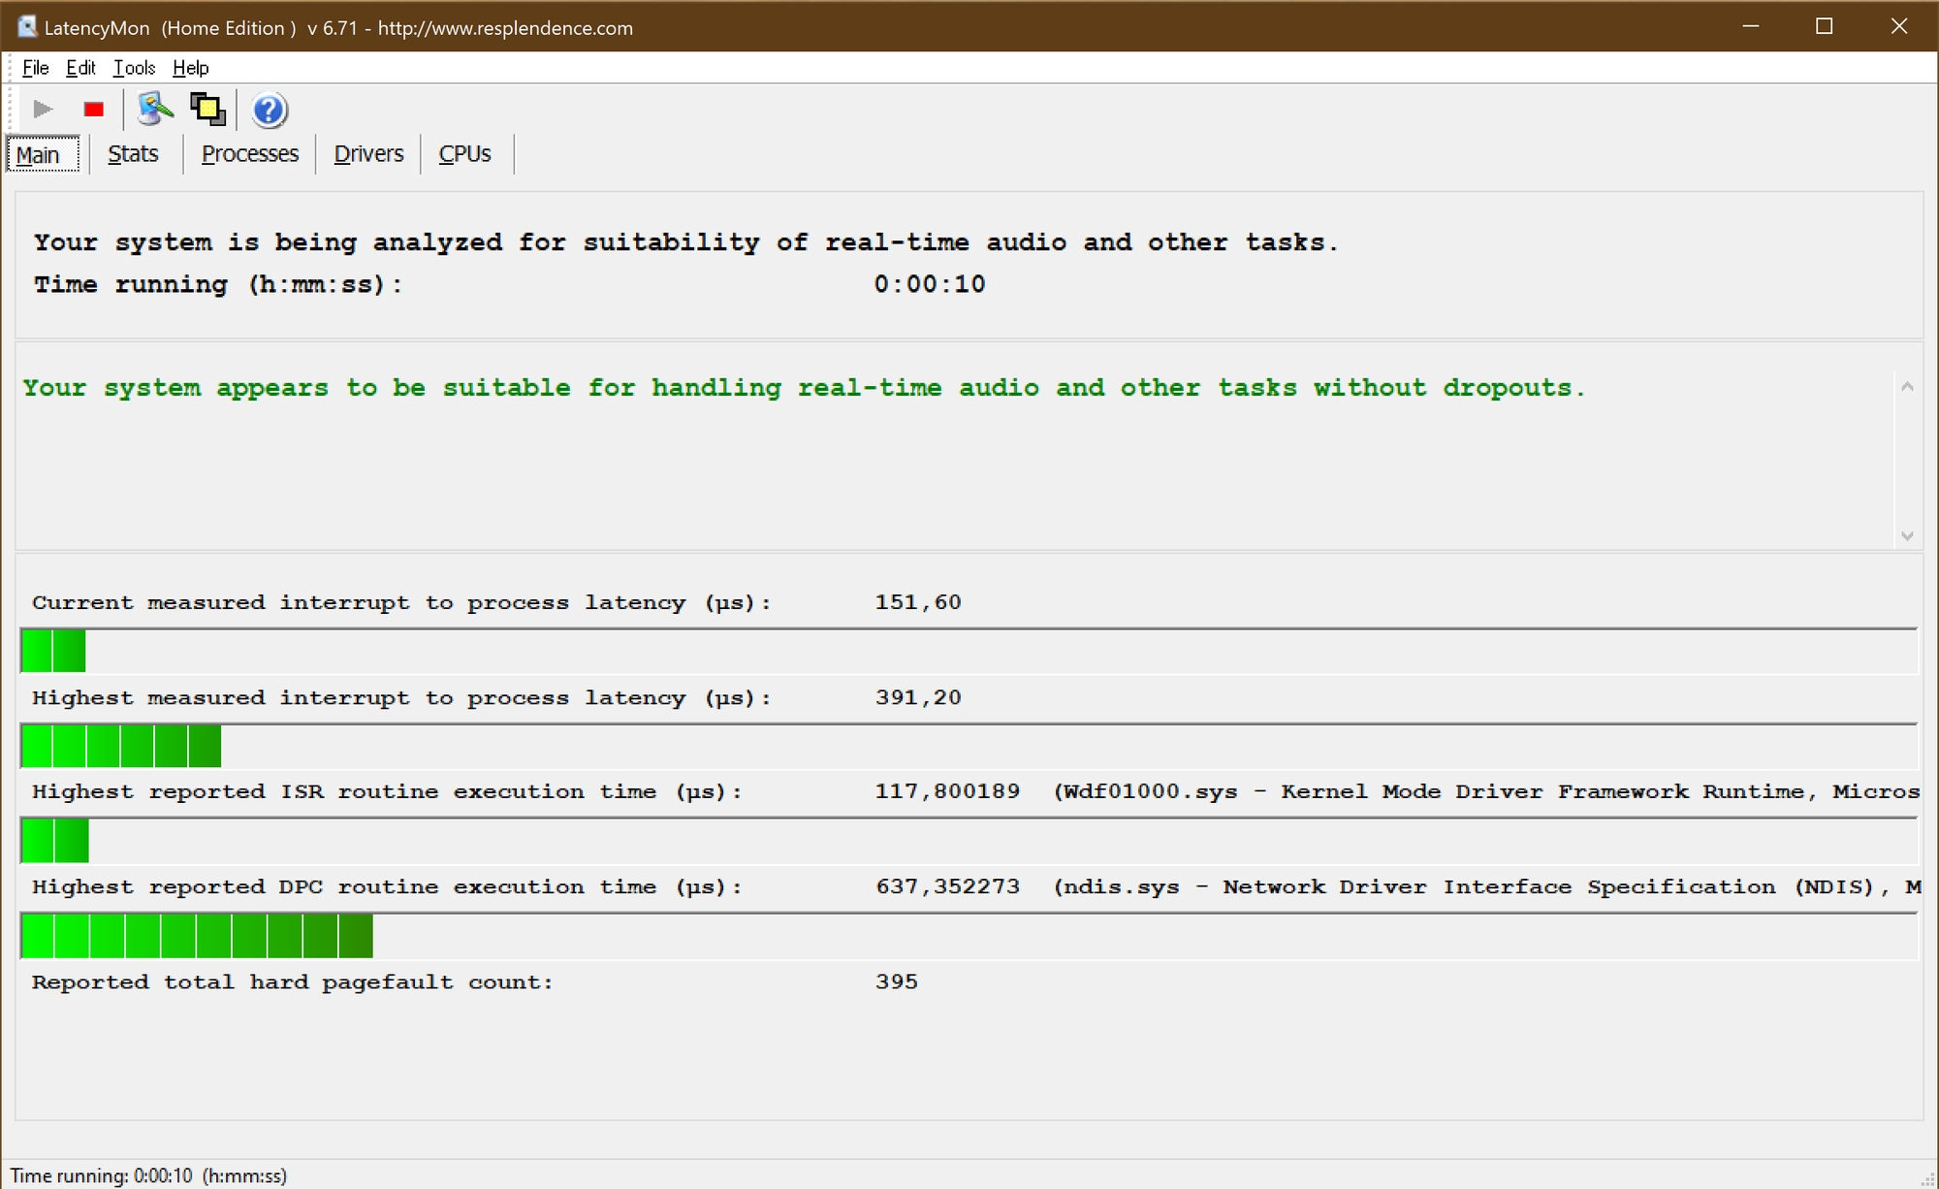Click the "Your system is being analyzed" heading
1939x1189 pixels.
point(685,242)
